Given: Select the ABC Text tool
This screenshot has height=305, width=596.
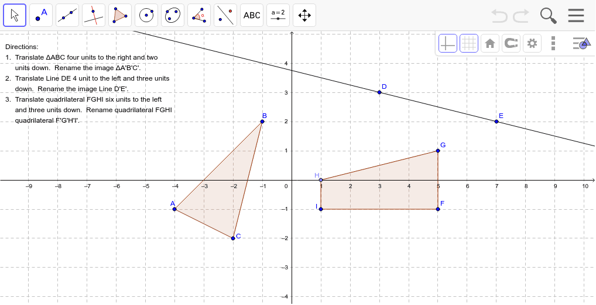Looking at the screenshot, I should coord(252,15).
